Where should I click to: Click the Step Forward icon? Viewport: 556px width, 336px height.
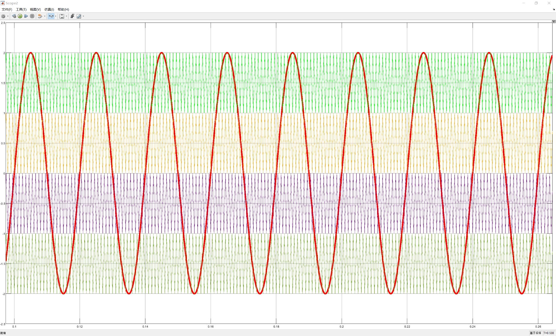[x=26, y=16]
